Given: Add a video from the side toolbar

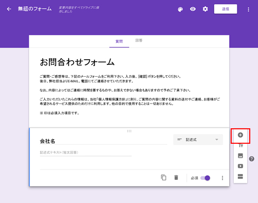Looking at the screenshot, I should coord(240,166).
